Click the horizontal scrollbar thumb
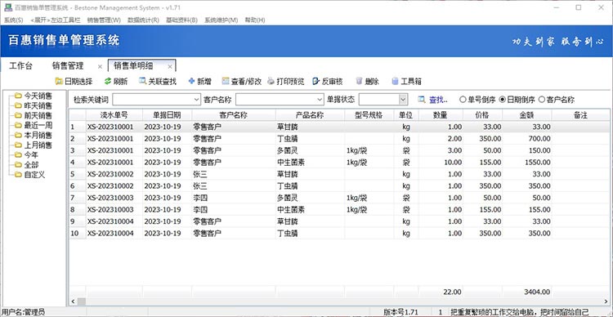The width and height of the screenshot is (613, 317). [x=81, y=301]
